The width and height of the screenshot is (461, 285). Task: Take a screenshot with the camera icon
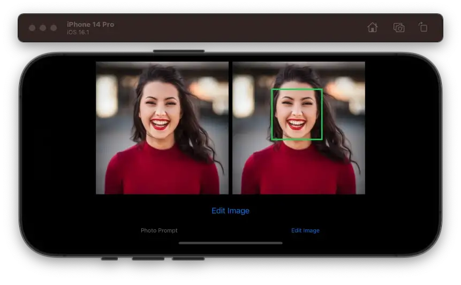[x=398, y=28]
